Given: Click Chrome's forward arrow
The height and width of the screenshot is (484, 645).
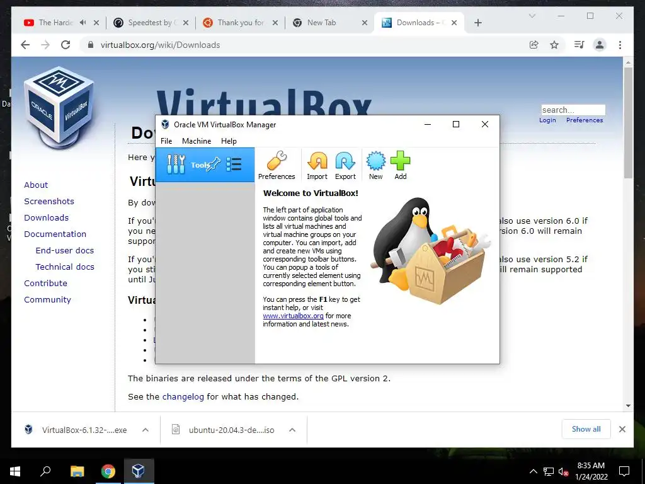Looking at the screenshot, I should [45, 45].
